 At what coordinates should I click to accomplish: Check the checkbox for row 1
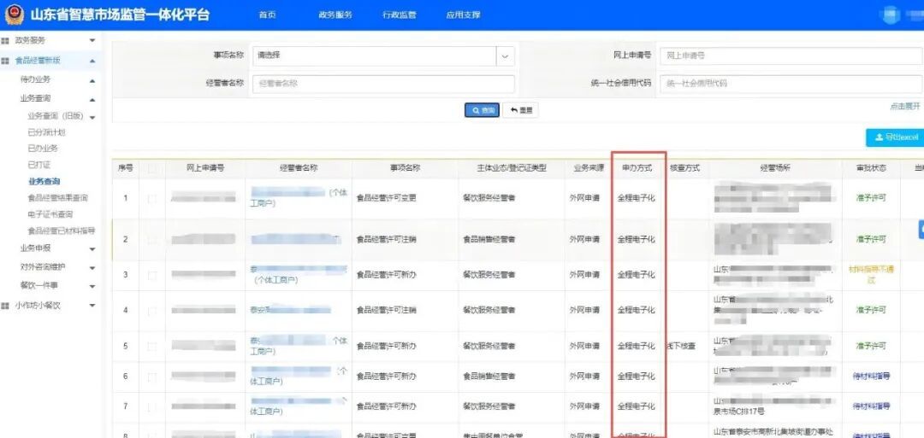click(152, 198)
